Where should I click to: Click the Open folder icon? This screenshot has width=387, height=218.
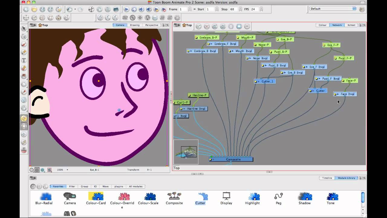click(34, 9)
